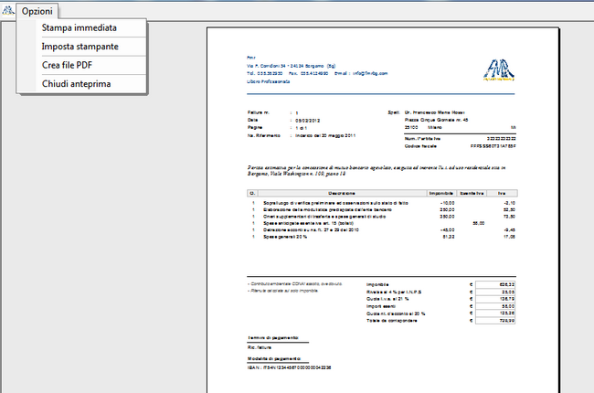This screenshot has height=393, width=594.
Task: Click the Descrizione column header
Action: (342, 193)
